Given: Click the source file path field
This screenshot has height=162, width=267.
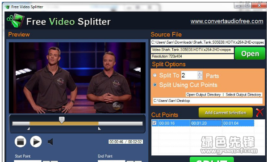Looking at the screenshot, I should click(x=208, y=42).
